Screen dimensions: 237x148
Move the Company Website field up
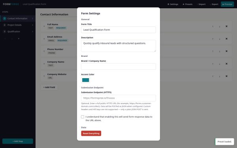click(213, 76)
